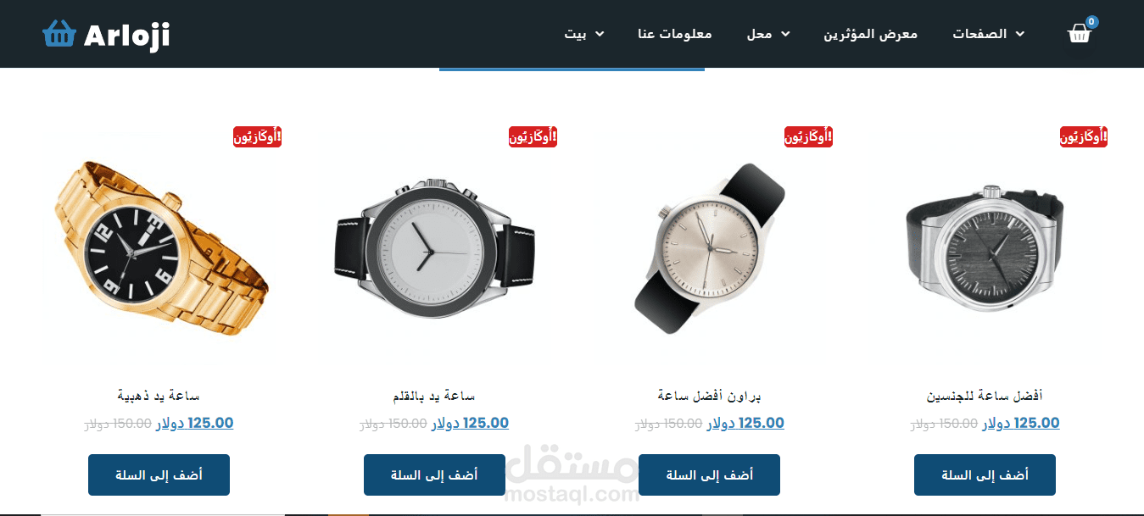
Task: Open معرض المؤثرين menu item
Action: click(871, 34)
